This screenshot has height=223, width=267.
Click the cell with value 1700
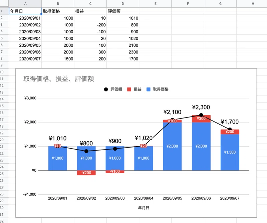click(123, 59)
